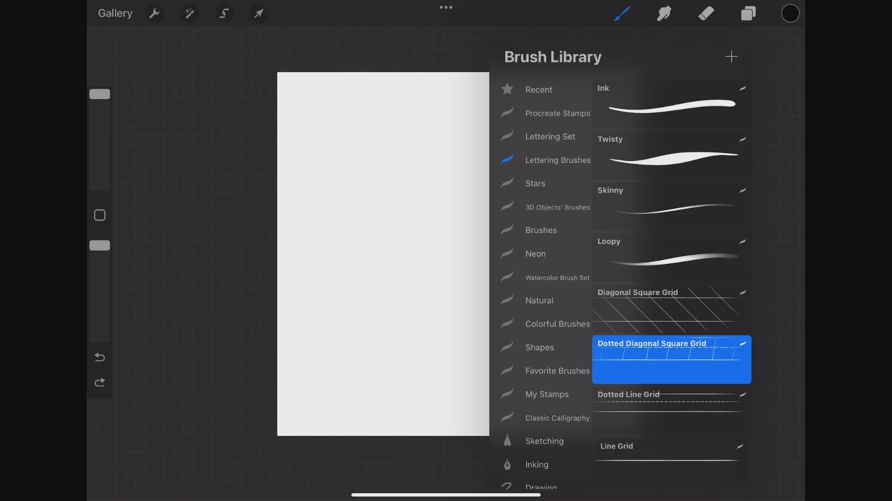Undo the last action

(x=99, y=357)
